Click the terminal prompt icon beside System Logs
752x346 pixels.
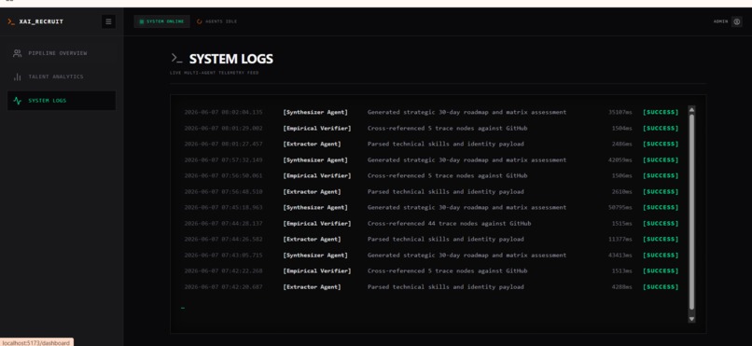pyautogui.click(x=176, y=59)
